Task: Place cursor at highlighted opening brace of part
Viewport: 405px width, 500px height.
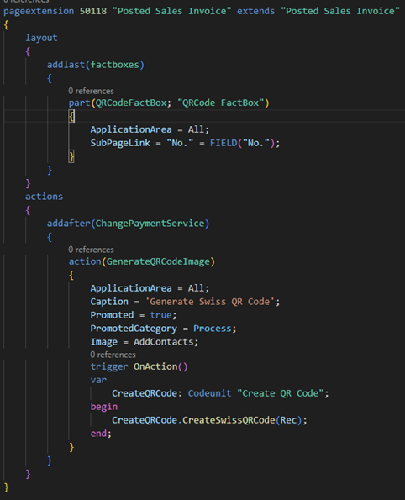Action: [x=71, y=116]
